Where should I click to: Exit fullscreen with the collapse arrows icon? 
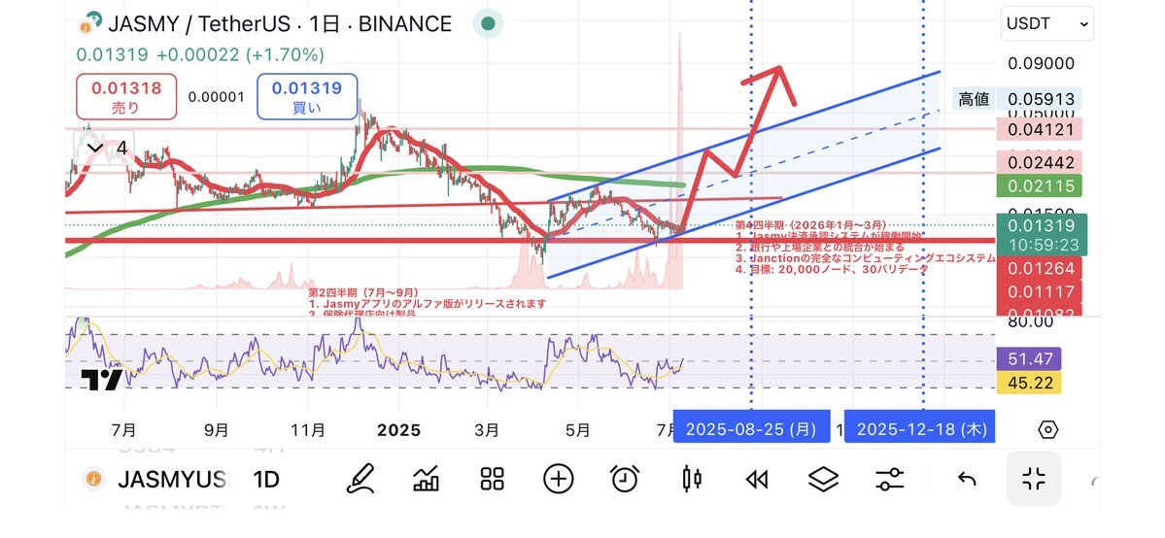point(1034,479)
